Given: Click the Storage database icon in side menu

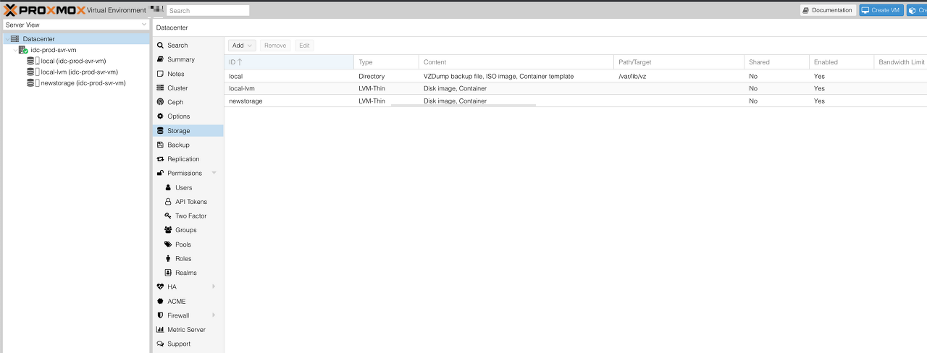Looking at the screenshot, I should (x=160, y=131).
